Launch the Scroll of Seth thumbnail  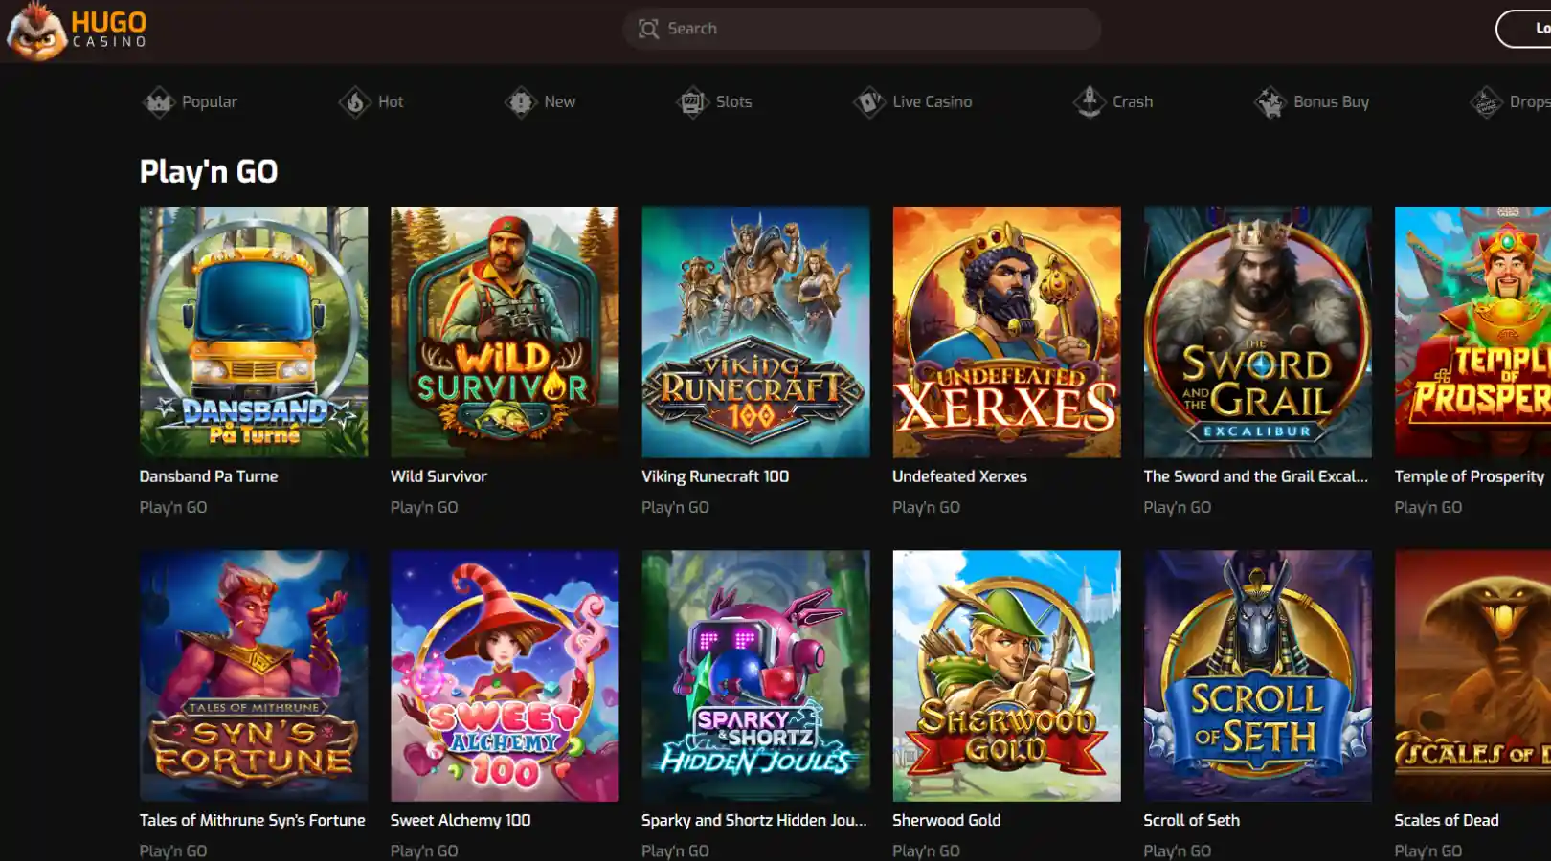pyautogui.click(x=1257, y=675)
